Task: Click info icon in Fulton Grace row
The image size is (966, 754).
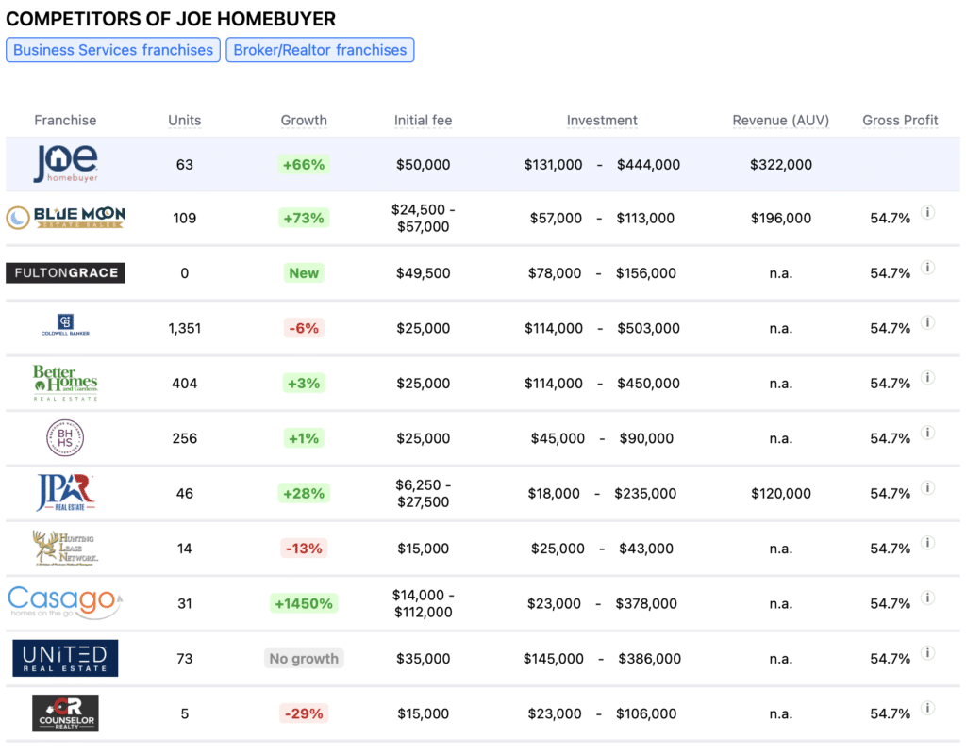Action: pyautogui.click(x=928, y=267)
